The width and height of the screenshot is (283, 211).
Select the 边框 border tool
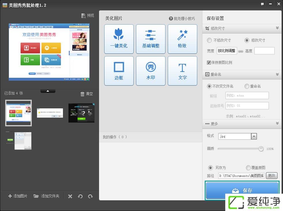119,71
